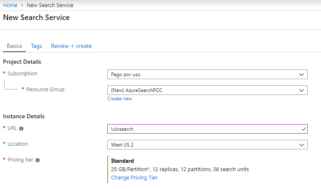Click New Search Service in the breadcrumb
Screen dimensions: 321x189
point(50,5)
